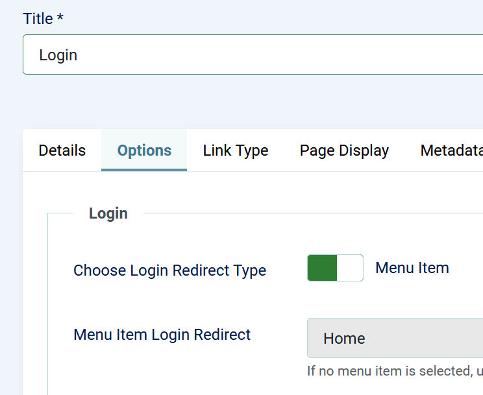Click help text below the Home dropdown
This screenshot has width=483, height=395.
395,372
